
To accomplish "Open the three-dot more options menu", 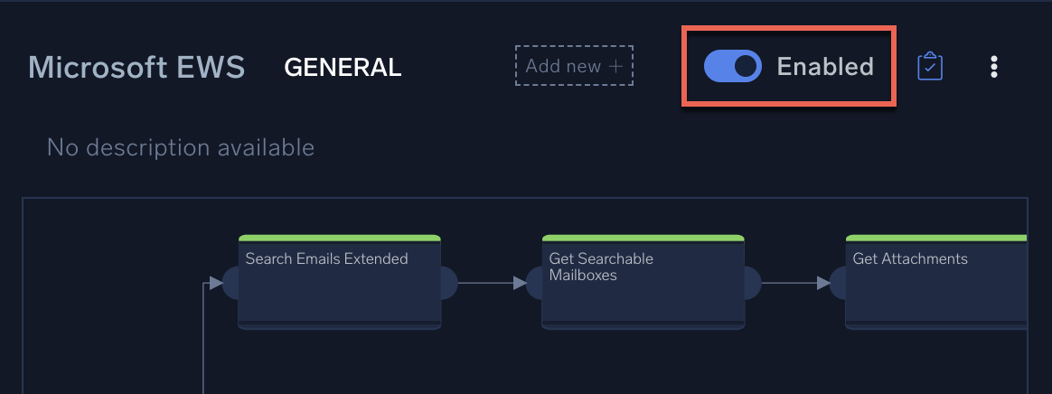I will [994, 66].
